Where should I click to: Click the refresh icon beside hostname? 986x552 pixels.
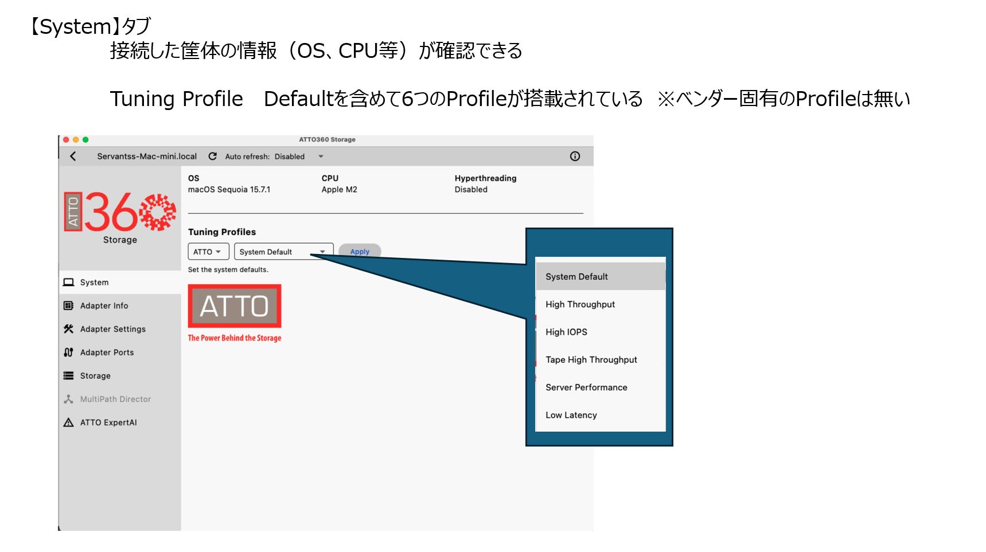click(213, 156)
